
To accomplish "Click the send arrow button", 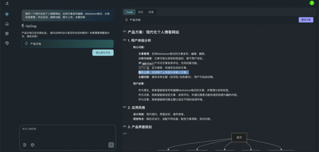I will click(x=111, y=145).
